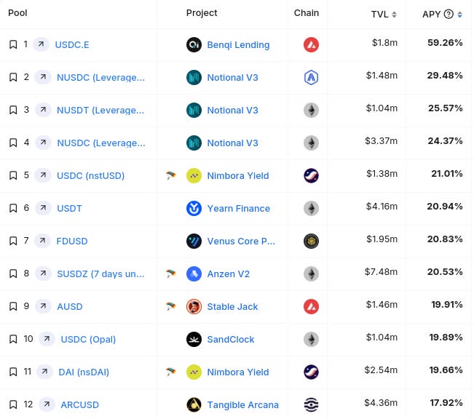Open the USDT pool link
474x419 pixels.
tap(69, 209)
